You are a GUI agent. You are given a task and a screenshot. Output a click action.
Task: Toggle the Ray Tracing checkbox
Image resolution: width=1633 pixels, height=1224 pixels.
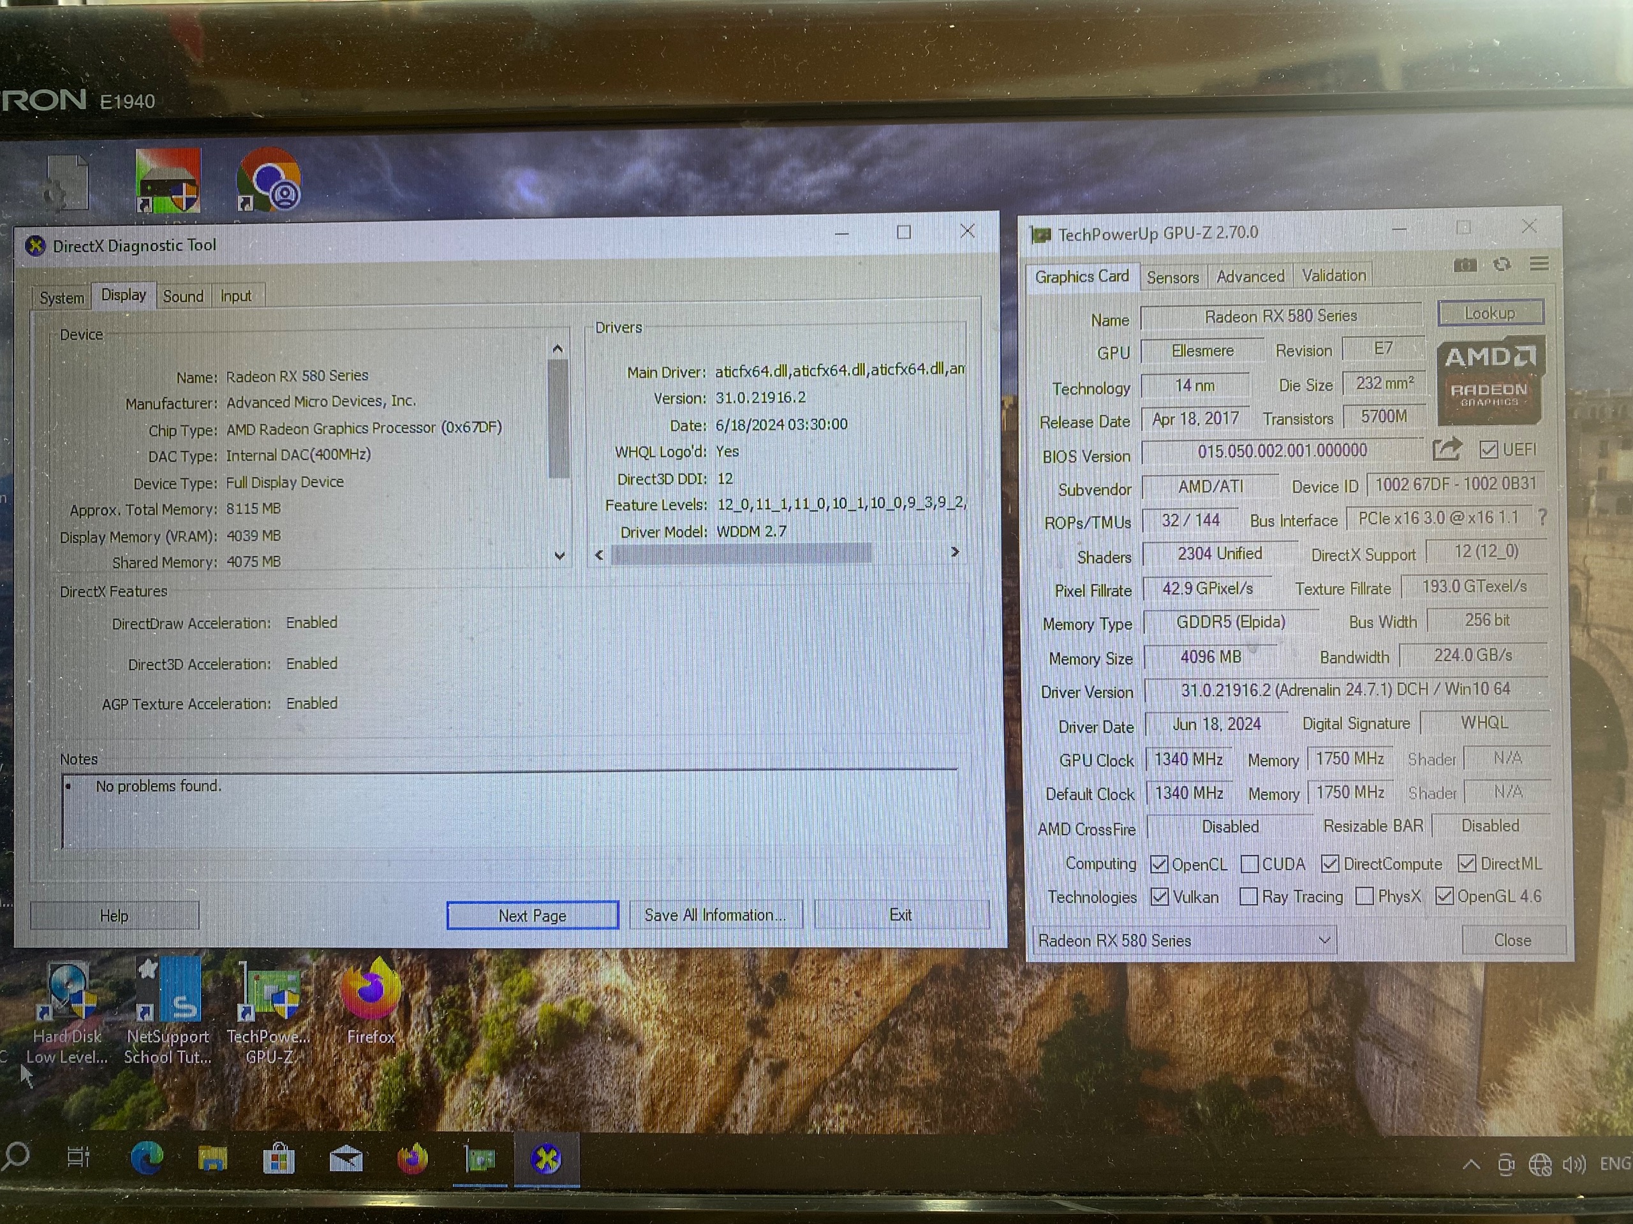(1248, 896)
